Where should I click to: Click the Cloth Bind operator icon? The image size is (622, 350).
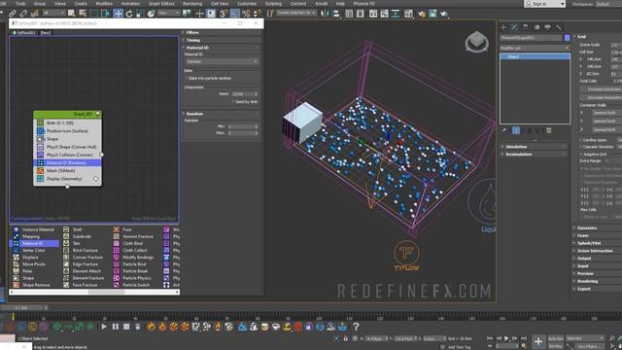tap(117, 243)
